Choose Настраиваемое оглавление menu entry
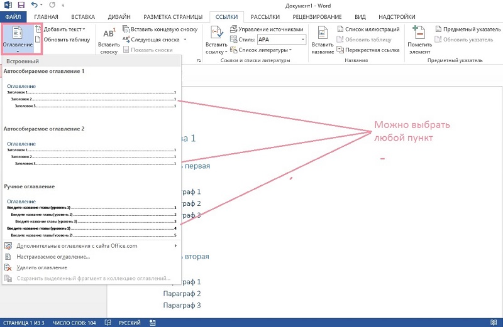Viewport: 503px width, 327px height. click(x=53, y=257)
